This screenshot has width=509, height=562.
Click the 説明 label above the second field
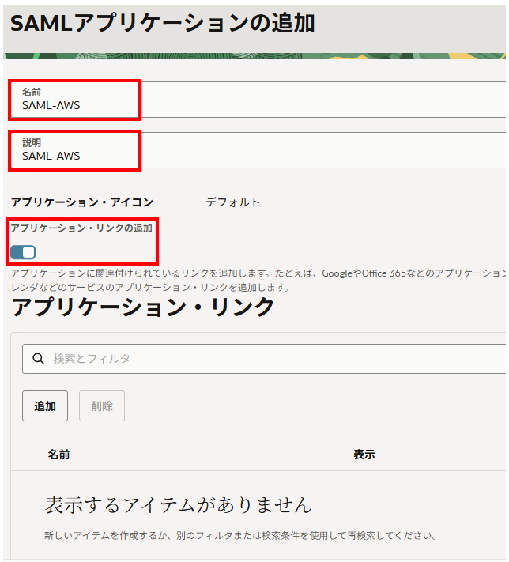(32, 143)
